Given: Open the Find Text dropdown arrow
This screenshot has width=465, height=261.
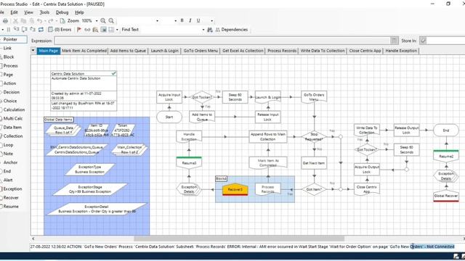Looking at the screenshot, I should point(203,30).
